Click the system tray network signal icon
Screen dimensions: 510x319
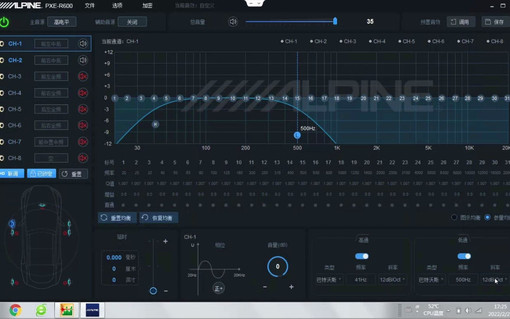[x=478, y=310]
